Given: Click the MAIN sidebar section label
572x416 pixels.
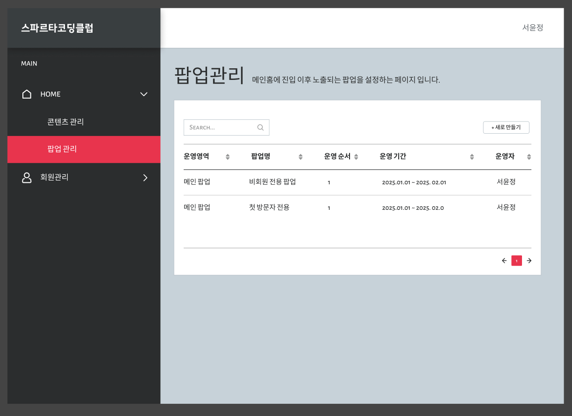Looking at the screenshot, I should tap(29, 64).
